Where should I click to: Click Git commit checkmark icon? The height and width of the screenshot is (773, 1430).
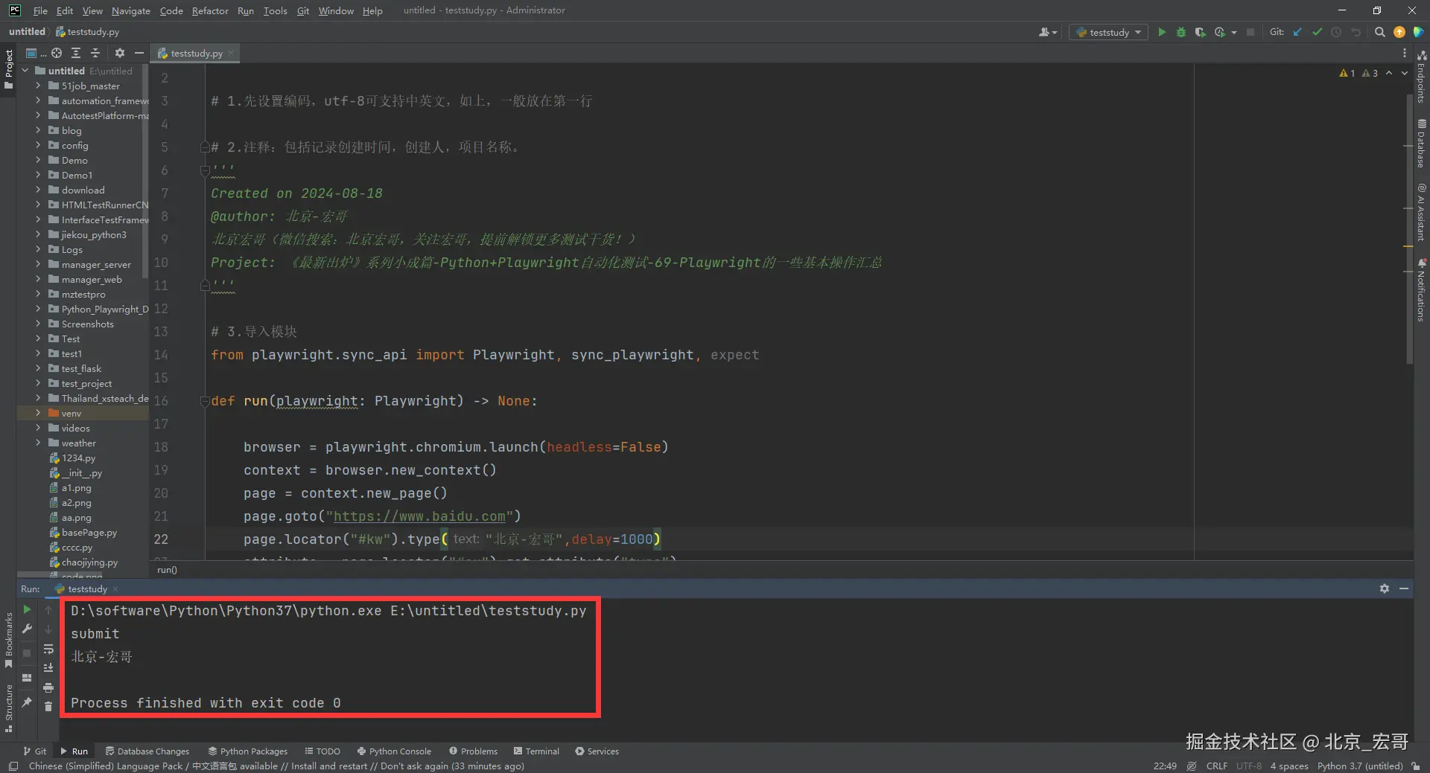point(1317,32)
